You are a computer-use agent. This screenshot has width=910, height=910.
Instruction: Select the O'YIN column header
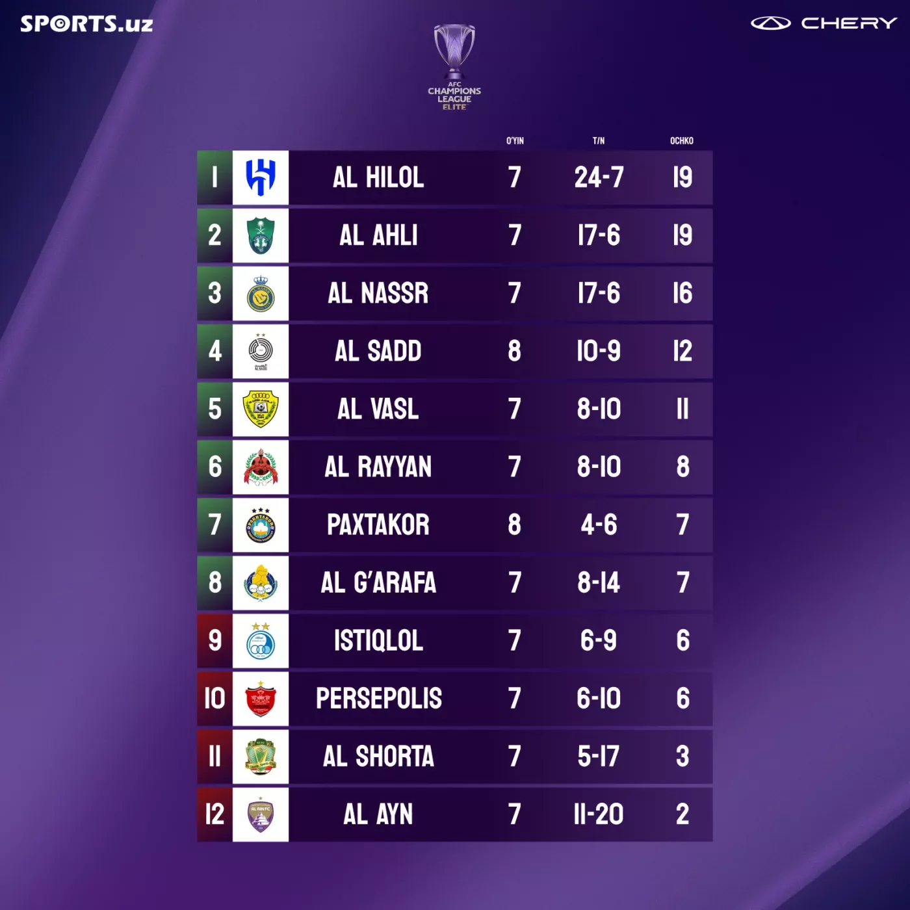pyautogui.click(x=515, y=140)
